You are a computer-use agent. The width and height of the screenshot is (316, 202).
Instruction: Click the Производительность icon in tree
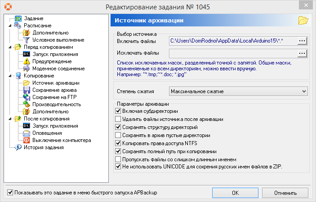pyautogui.click(x=26, y=104)
